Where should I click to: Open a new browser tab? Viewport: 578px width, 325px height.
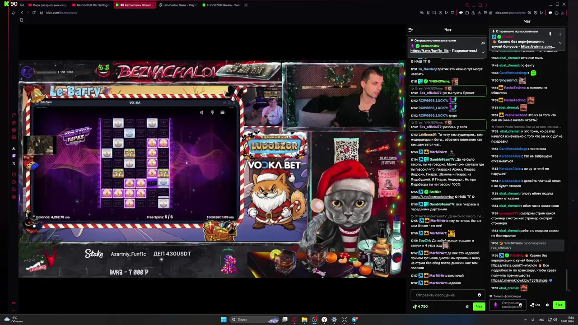click(246, 5)
